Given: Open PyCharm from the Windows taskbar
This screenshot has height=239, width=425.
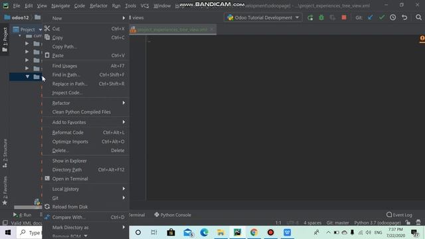Looking at the screenshot, I should 238,232.
